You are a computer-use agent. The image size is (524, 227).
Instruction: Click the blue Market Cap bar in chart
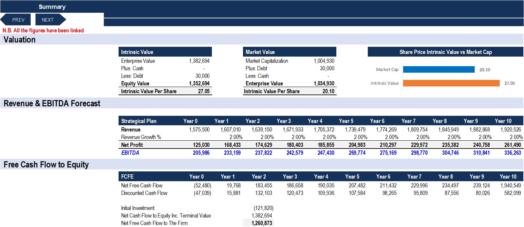[x=439, y=69]
